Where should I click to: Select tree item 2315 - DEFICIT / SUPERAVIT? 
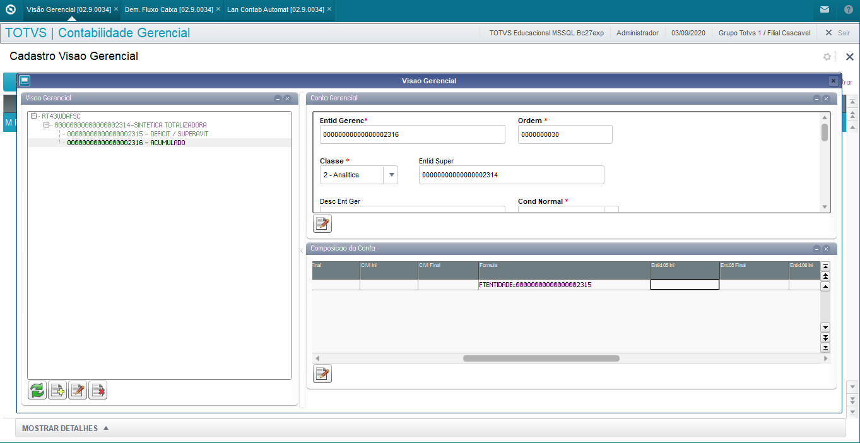(138, 134)
